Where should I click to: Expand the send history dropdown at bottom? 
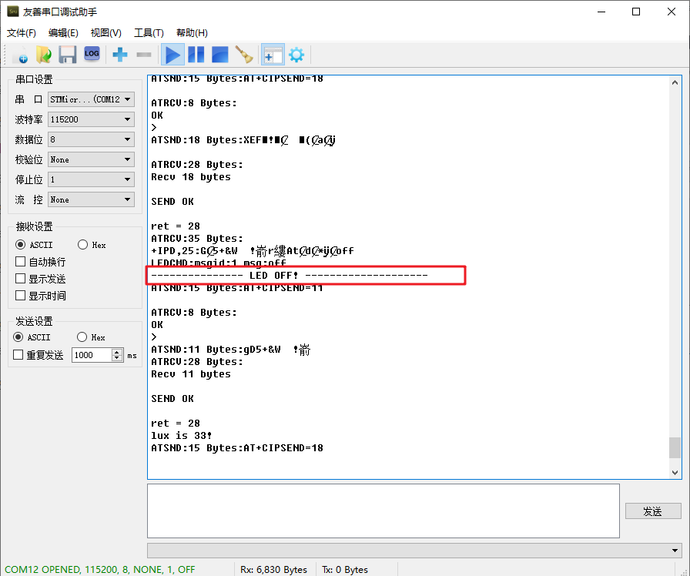click(414, 551)
